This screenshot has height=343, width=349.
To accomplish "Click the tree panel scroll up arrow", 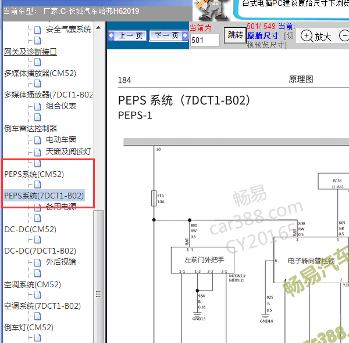I will (x=98, y=28).
